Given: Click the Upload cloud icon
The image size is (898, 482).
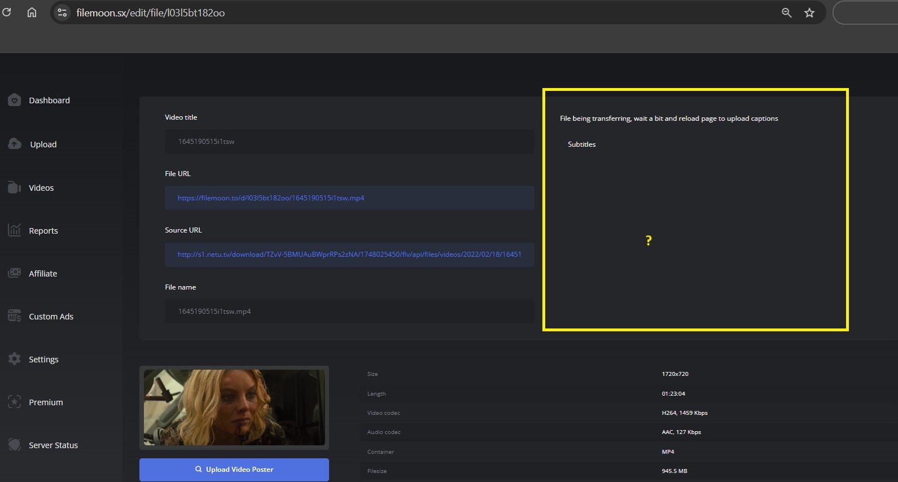Looking at the screenshot, I should pos(15,144).
